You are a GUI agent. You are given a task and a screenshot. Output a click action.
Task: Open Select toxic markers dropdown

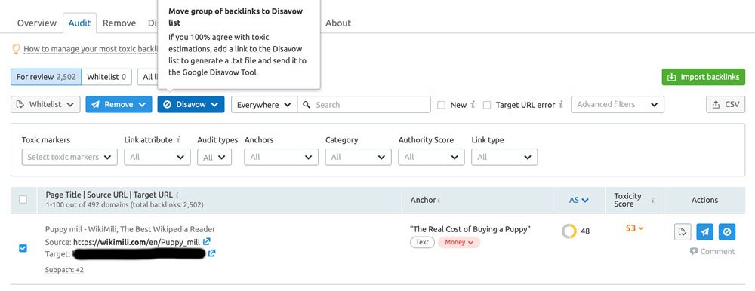[69, 157]
